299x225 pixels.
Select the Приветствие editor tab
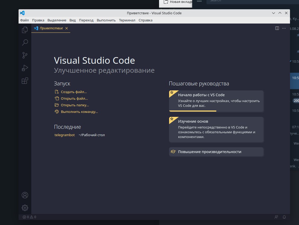(51, 28)
